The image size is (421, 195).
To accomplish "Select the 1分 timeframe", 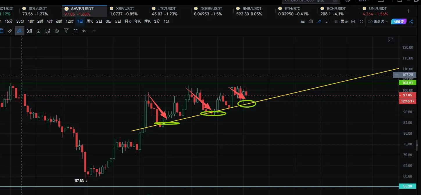I will tap(166, 21).
